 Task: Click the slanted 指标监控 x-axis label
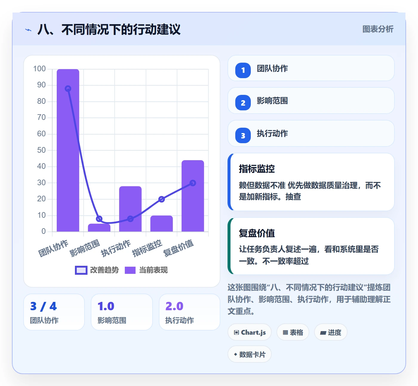[x=147, y=248]
